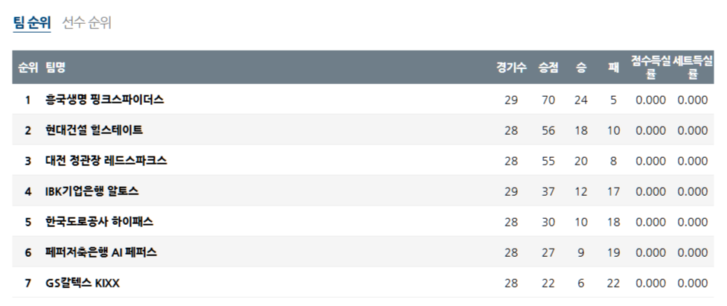Viewport: 727px width, 306px height.
Task: Click the 순위 column header
Action: (x=28, y=68)
